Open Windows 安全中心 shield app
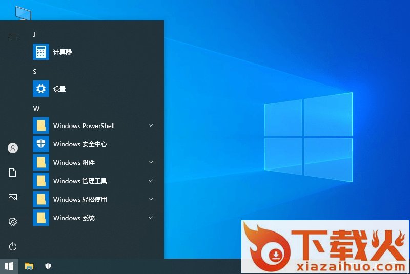410x274 pixels. coord(79,144)
